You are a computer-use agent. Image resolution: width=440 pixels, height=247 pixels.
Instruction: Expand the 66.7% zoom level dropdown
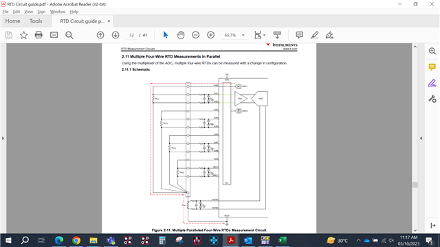point(243,35)
